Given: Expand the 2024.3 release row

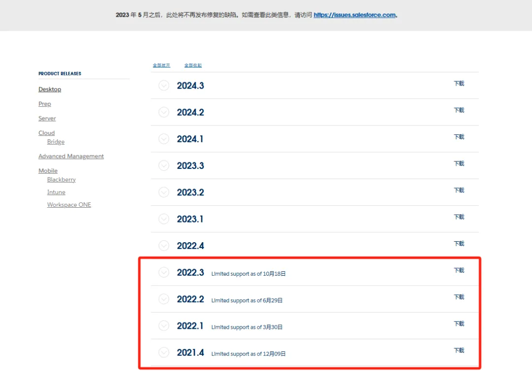Looking at the screenshot, I should pos(164,86).
